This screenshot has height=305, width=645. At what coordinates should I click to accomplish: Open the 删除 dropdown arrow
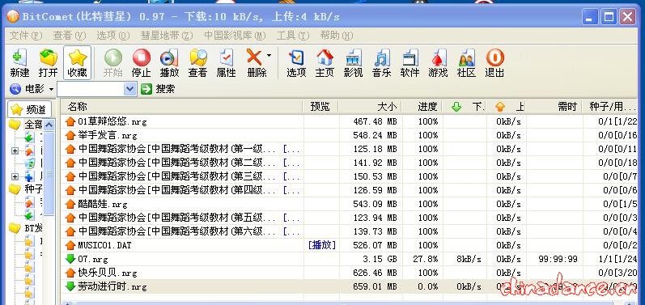click(x=269, y=56)
